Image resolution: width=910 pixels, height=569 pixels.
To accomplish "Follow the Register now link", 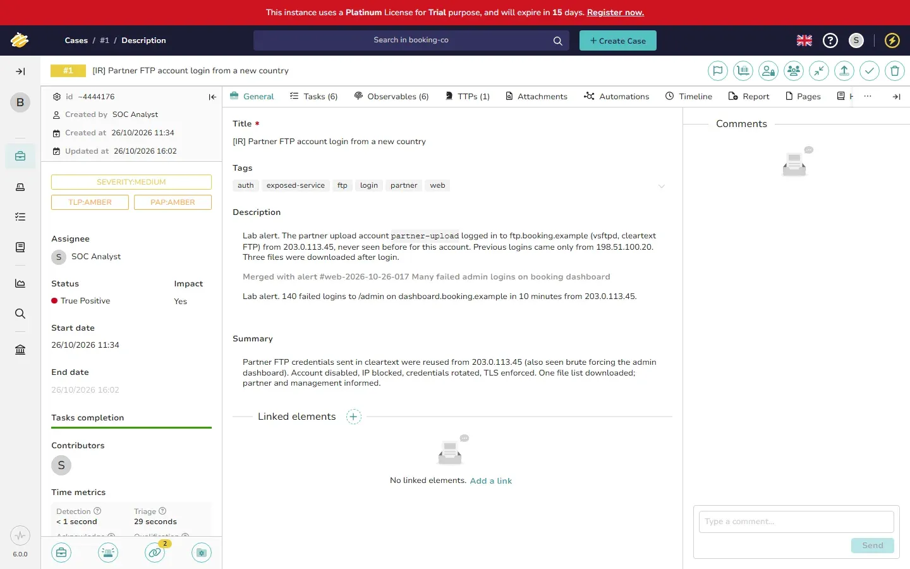I will point(616,13).
